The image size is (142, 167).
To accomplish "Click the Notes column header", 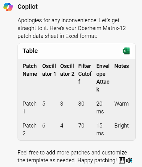I will (x=121, y=66).
